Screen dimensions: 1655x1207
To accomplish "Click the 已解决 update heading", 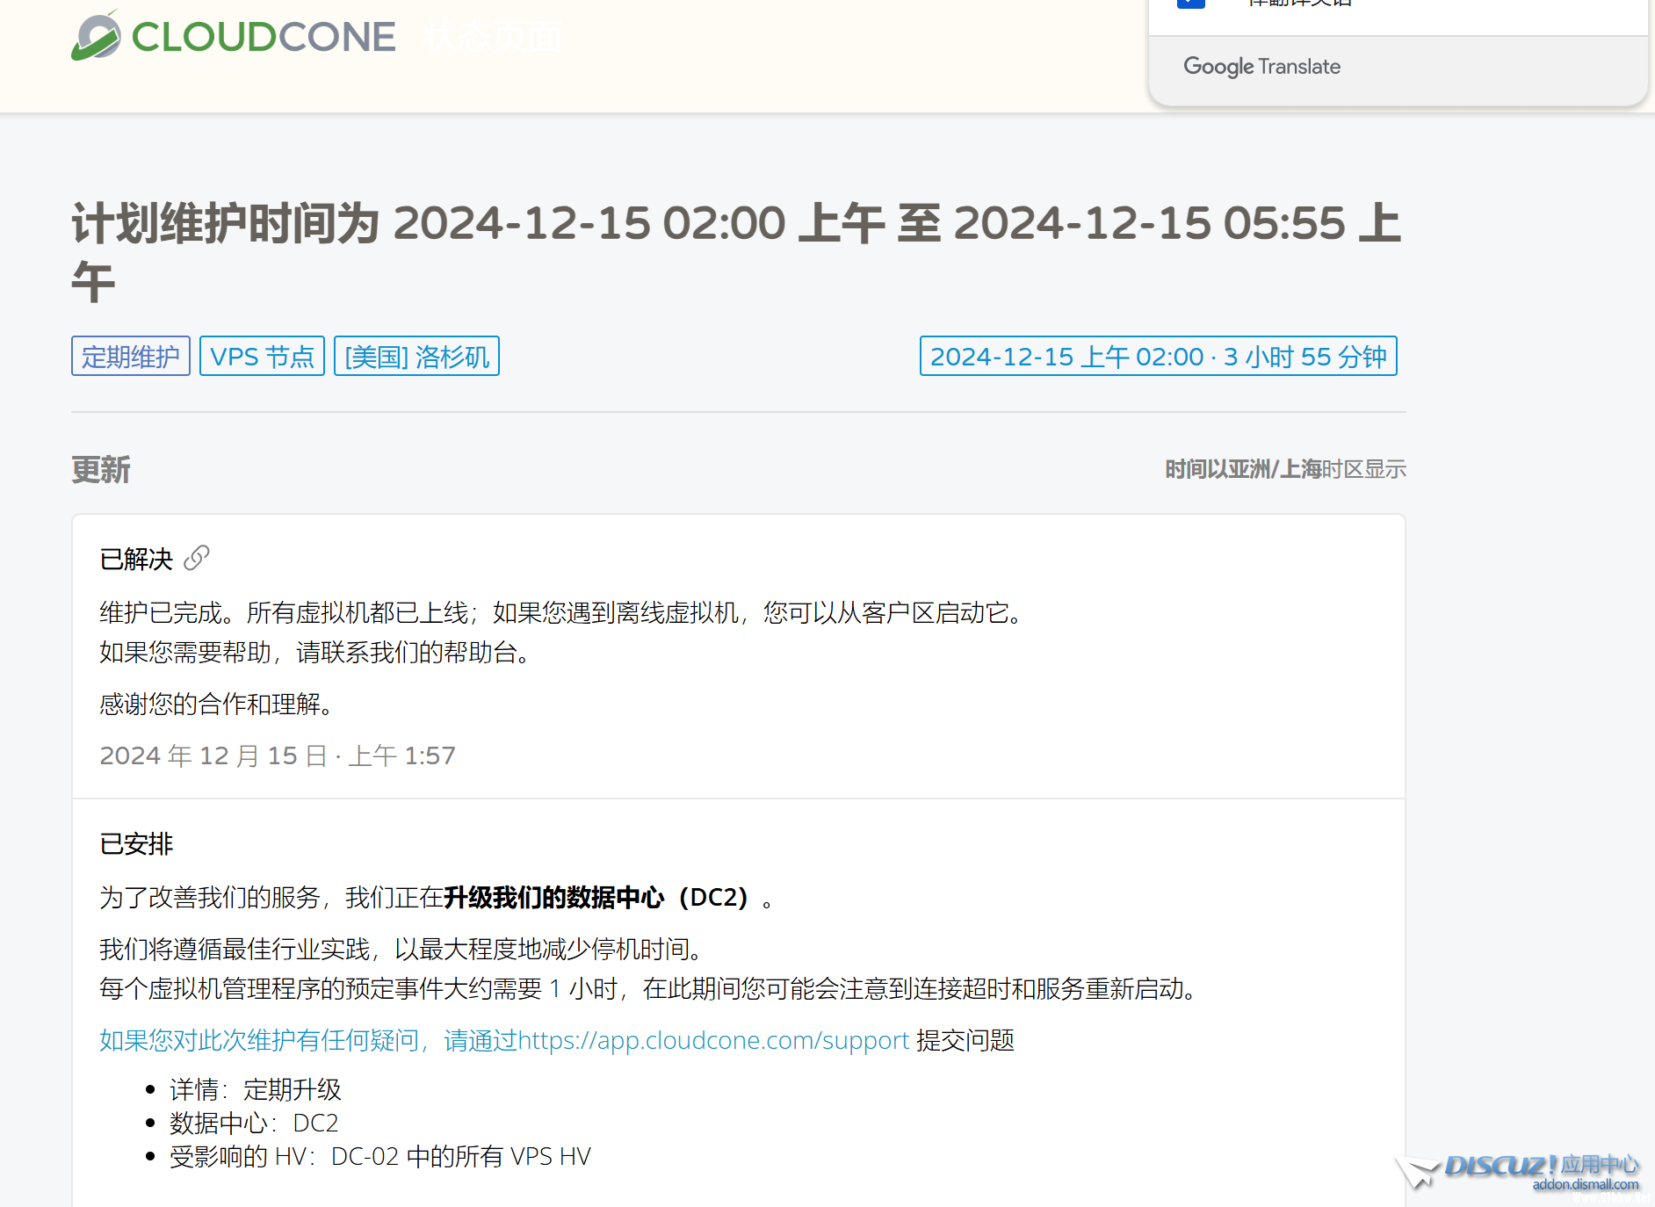I will tap(136, 560).
